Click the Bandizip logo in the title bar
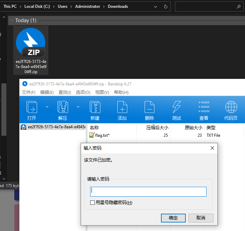The width and height of the screenshot is (245, 231). click(x=25, y=84)
